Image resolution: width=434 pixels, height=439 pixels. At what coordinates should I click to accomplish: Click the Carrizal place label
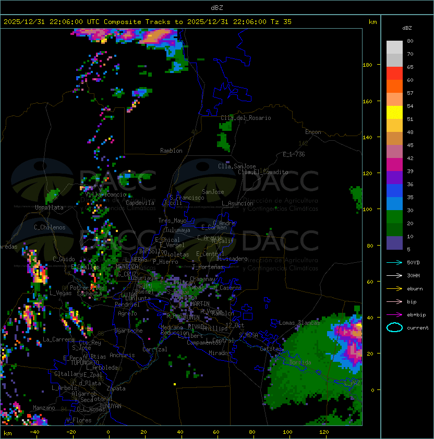pos(155,349)
